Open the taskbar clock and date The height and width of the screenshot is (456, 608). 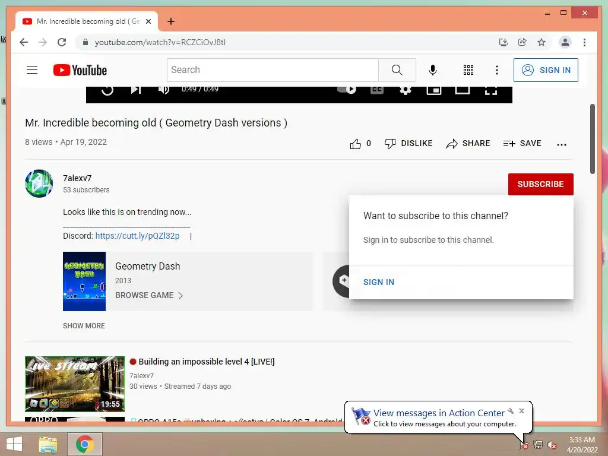(x=582, y=445)
